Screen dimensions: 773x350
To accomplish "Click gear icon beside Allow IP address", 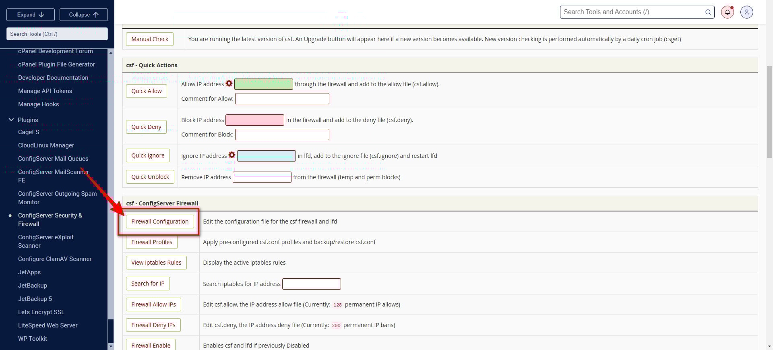I will tap(229, 83).
